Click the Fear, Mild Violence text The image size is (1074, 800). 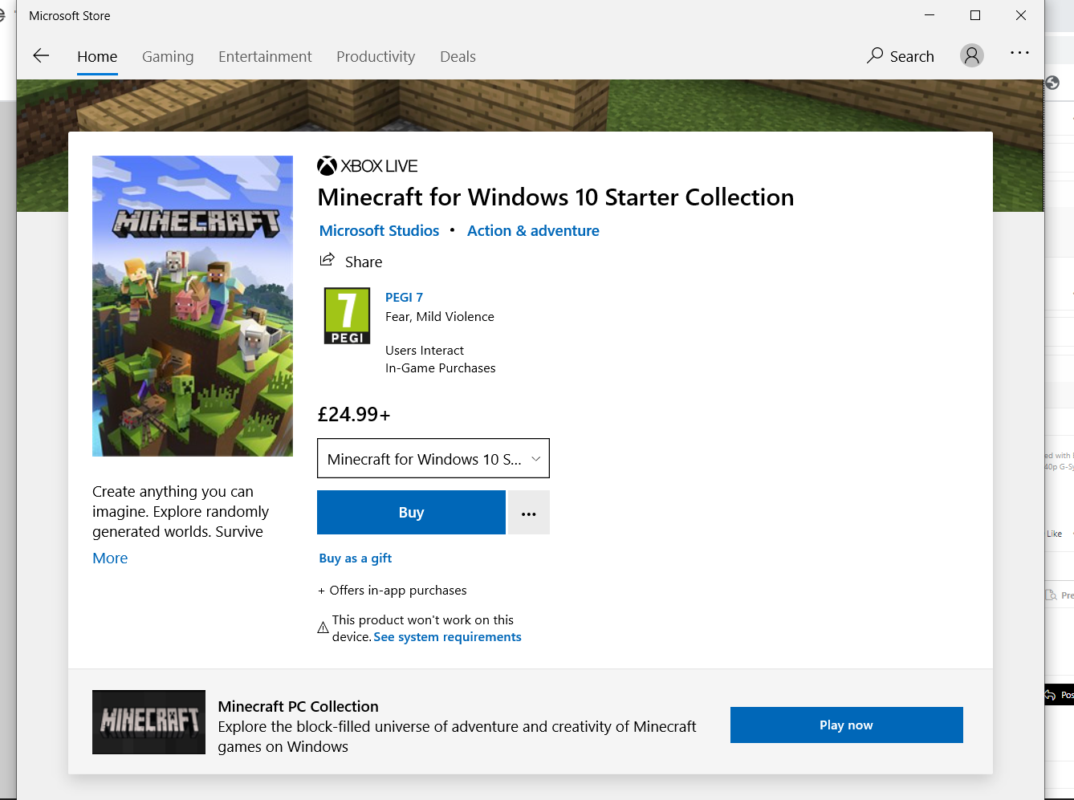440,317
